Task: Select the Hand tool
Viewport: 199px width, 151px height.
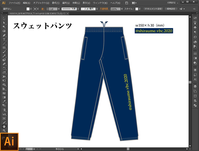Action: 4,126
